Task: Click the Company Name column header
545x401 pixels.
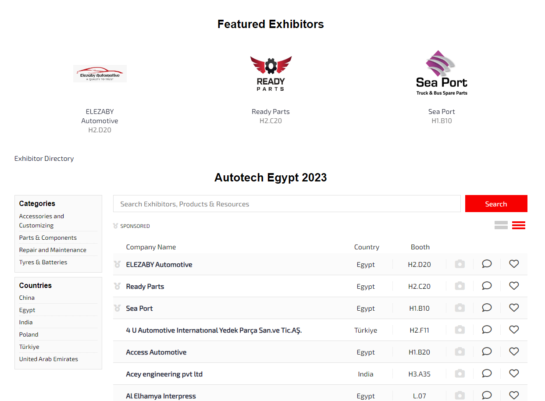Action: tap(151, 247)
